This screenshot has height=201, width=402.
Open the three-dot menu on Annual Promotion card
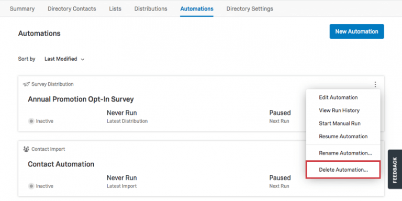(375, 84)
